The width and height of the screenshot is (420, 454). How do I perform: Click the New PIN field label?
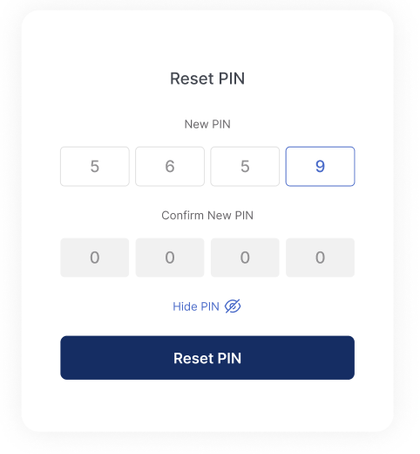click(207, 124)
